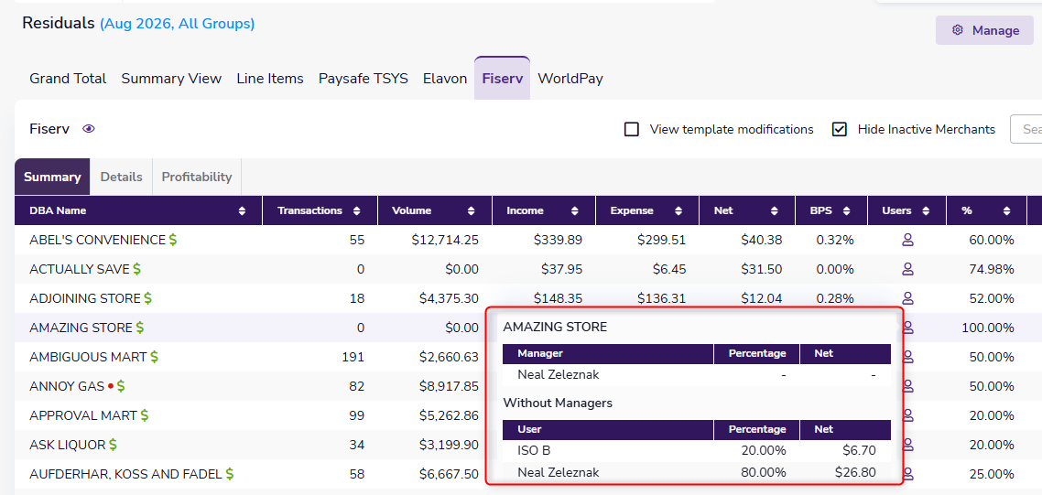This screenshot has height=495, width=1042.
Task: Open users icon for ABEL'S CONVENIENCE row
Action: 907,240
